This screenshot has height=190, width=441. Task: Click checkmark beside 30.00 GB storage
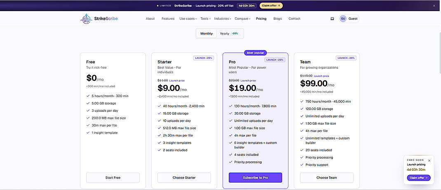click(x=231, y=114)
